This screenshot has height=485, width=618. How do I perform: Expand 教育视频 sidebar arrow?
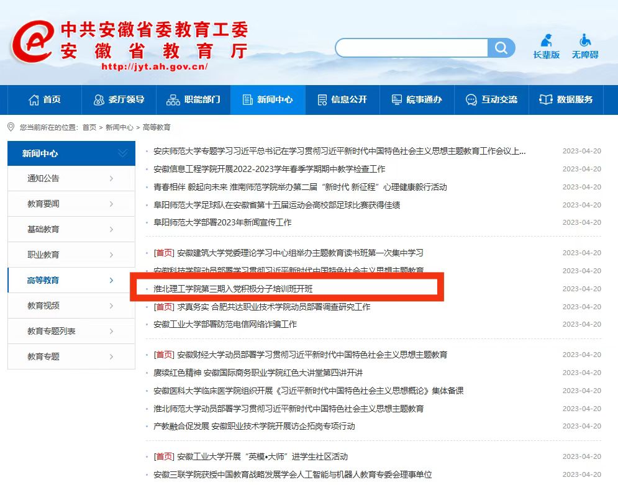coord(111,306)
